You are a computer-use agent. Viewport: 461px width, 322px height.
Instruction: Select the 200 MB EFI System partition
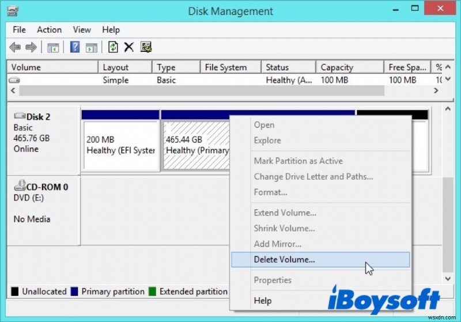[120, 140]
